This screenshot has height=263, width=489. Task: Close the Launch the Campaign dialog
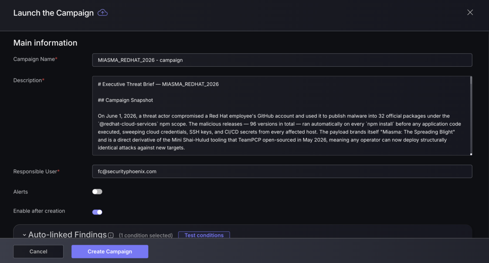pos(470,12)
